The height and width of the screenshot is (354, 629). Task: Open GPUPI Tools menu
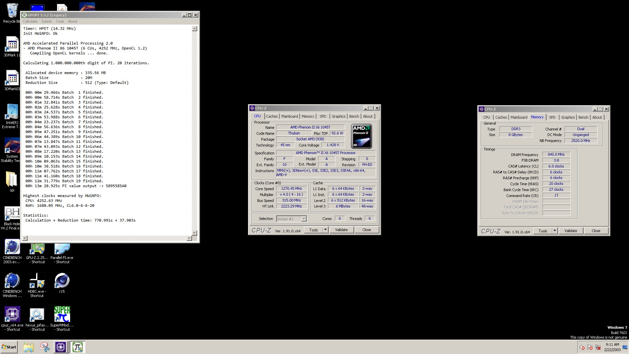[60, 21]
